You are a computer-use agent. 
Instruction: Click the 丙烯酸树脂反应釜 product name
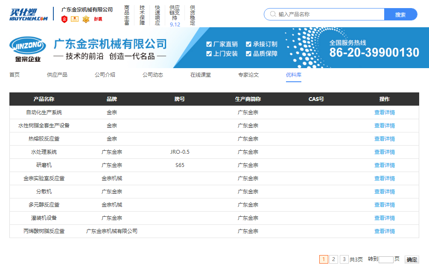44,231
